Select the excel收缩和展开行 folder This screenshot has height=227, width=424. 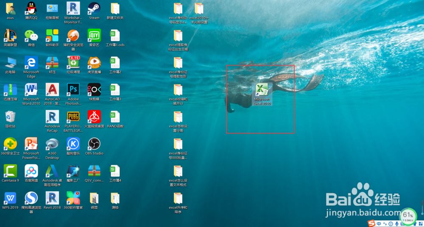(x=178, y=94)
